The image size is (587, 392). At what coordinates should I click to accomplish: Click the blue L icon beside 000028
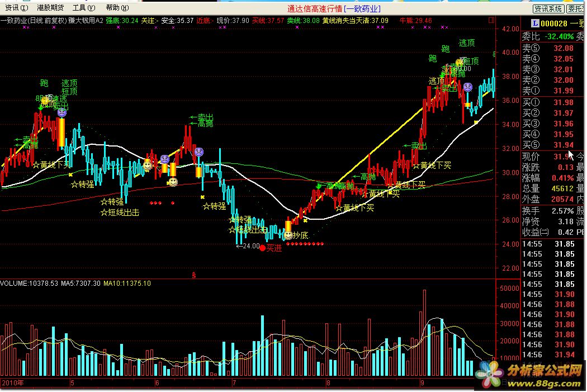(535, 23)
